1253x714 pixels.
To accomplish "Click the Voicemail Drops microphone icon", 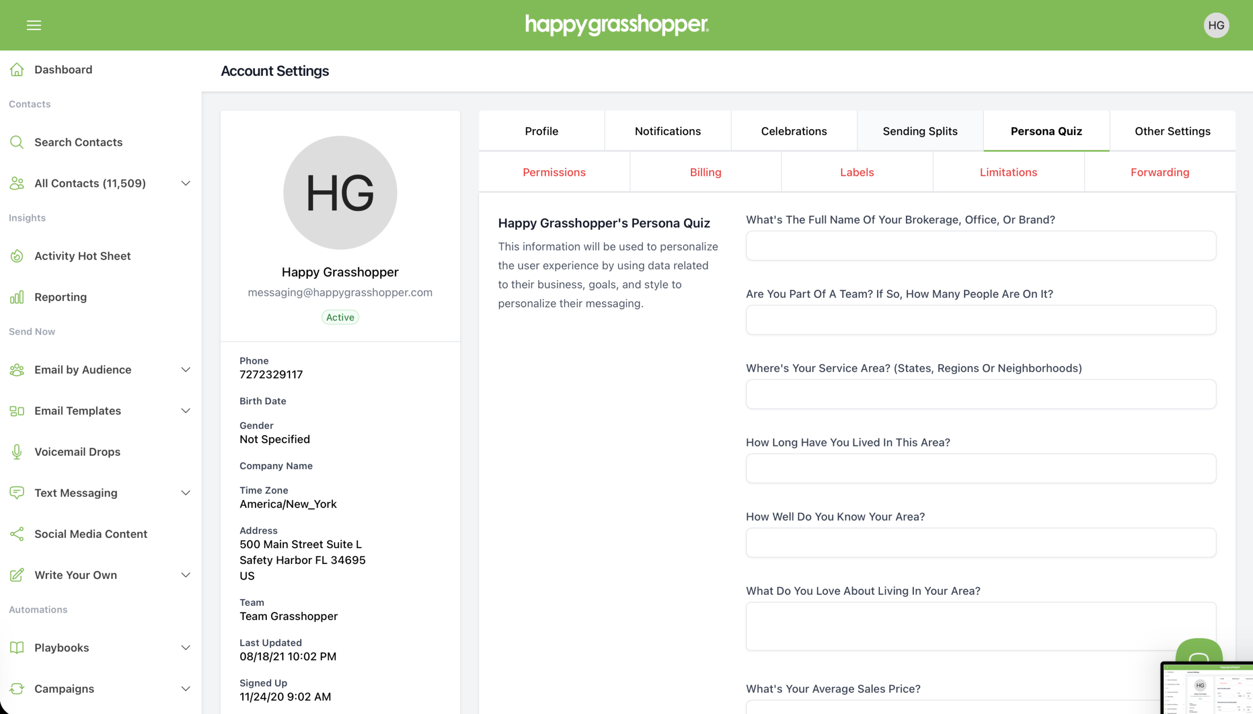I will coord(17,452).
